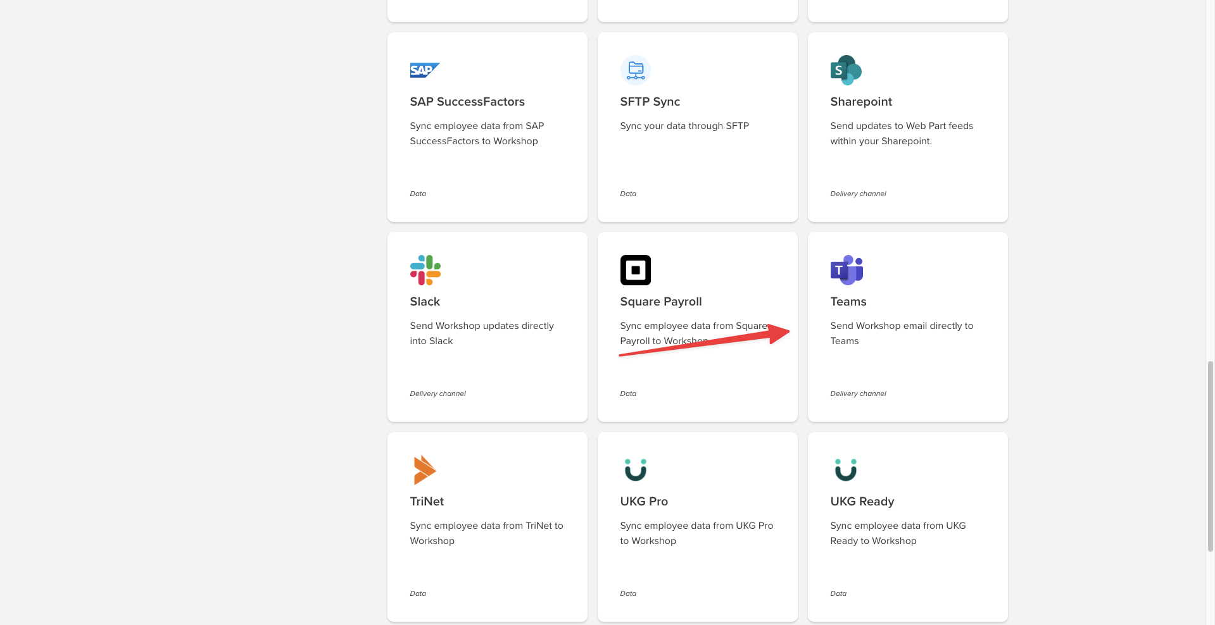Click the Data tag on UKG Pro card

point(628,593)
